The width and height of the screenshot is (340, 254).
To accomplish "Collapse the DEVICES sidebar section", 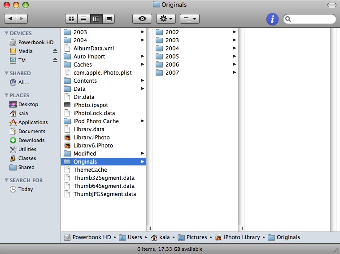I will [x=7, y=33].
